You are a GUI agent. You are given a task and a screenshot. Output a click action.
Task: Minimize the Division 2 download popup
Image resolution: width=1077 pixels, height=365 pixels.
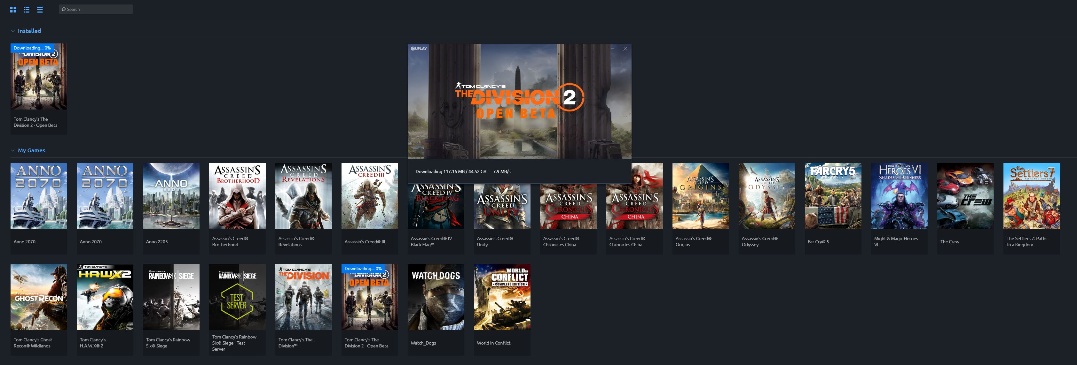(x=612, y=49)
